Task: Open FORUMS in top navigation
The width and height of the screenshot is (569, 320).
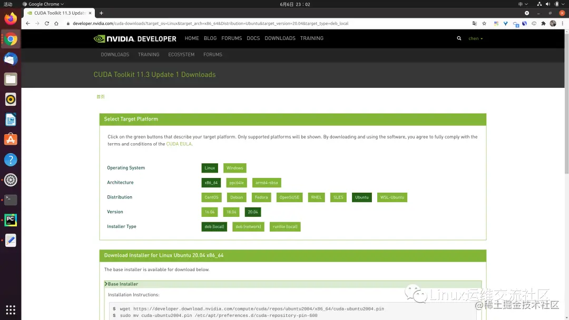Action: (231, 38)
